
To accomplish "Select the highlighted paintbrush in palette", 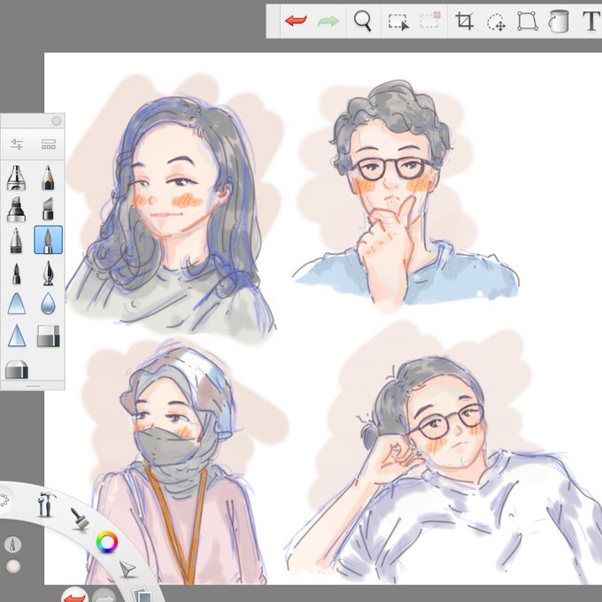I will point(48,240).
